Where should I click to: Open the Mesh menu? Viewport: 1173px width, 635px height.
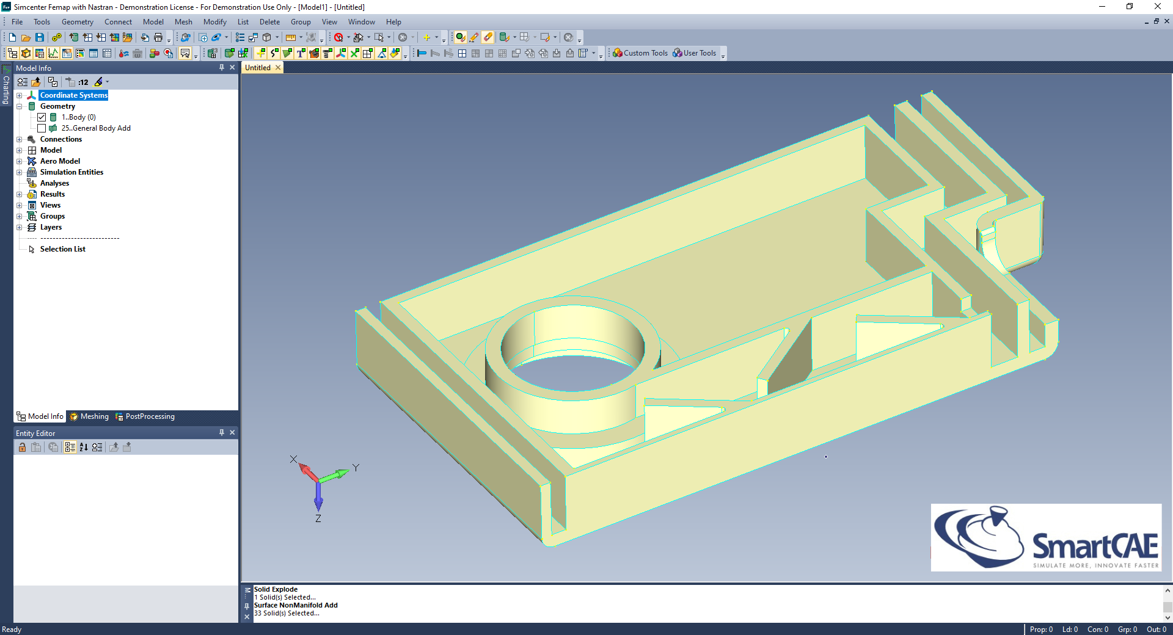[x=183, y=22]
